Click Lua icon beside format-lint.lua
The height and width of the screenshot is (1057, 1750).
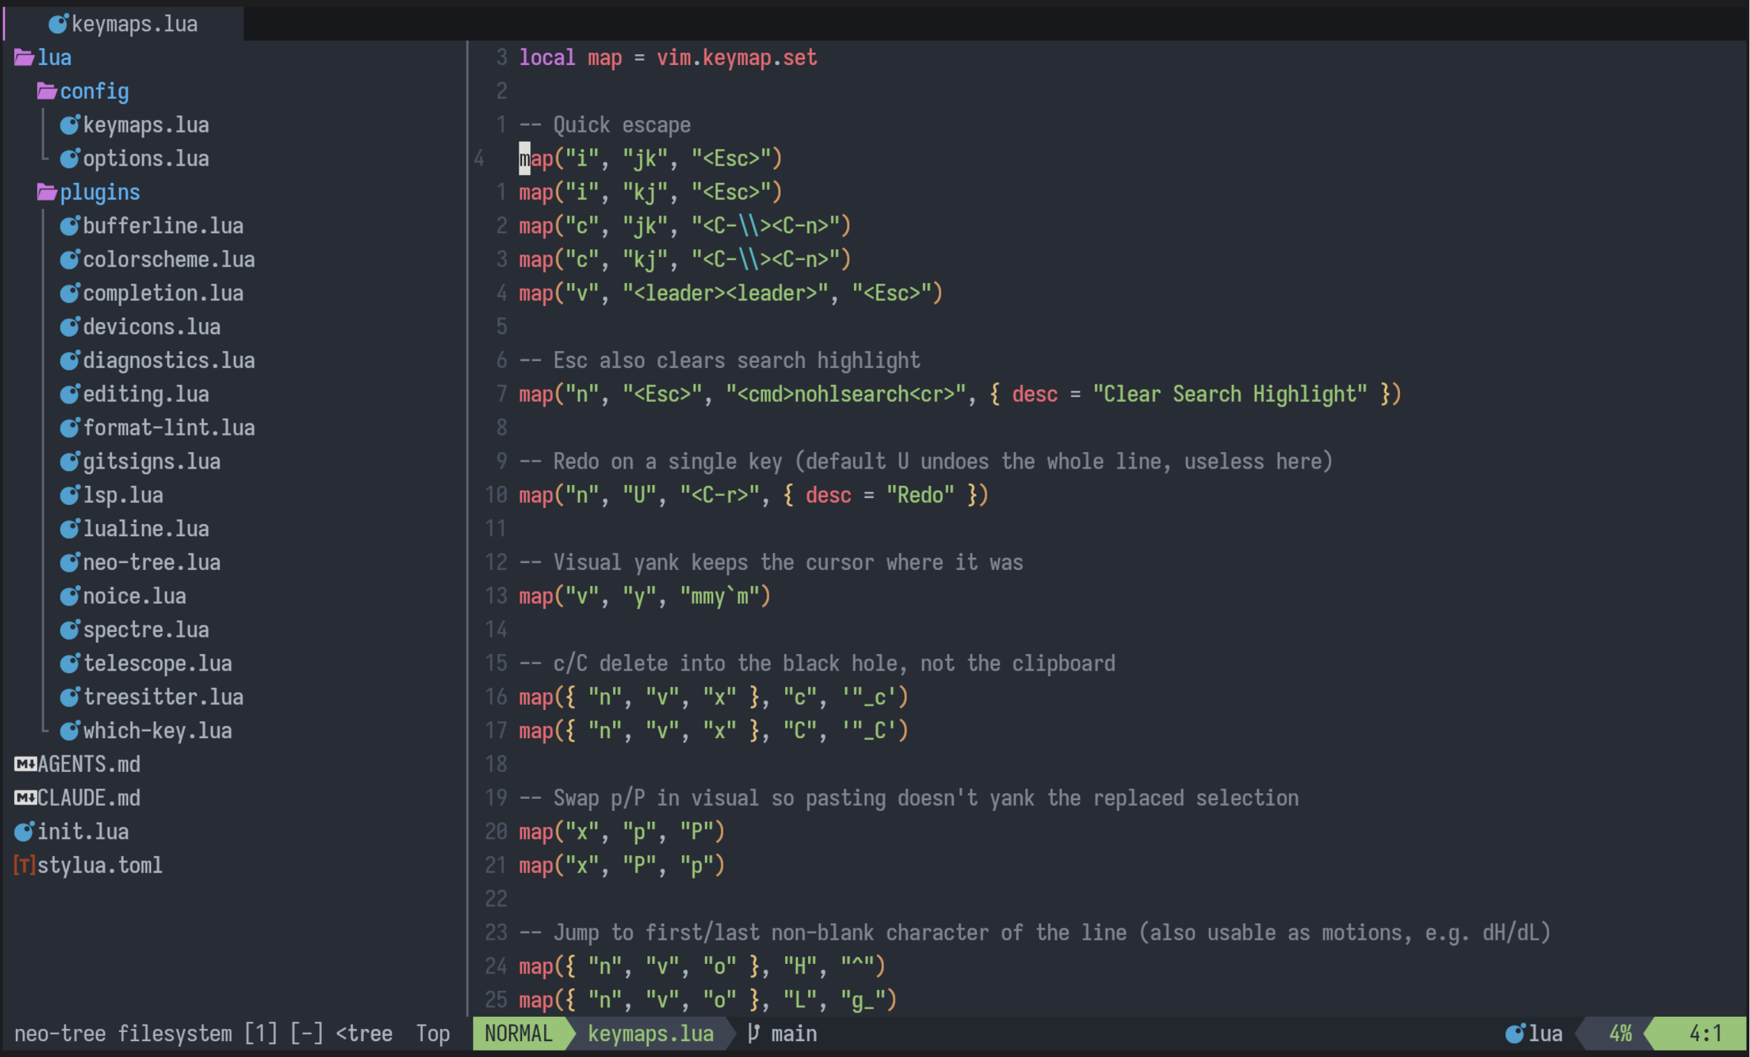(x=69, y=428)
